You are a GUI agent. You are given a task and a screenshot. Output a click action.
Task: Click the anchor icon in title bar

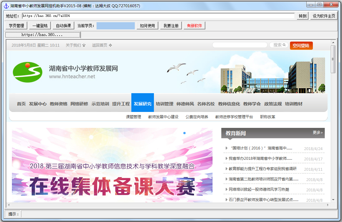click(6, 6)
